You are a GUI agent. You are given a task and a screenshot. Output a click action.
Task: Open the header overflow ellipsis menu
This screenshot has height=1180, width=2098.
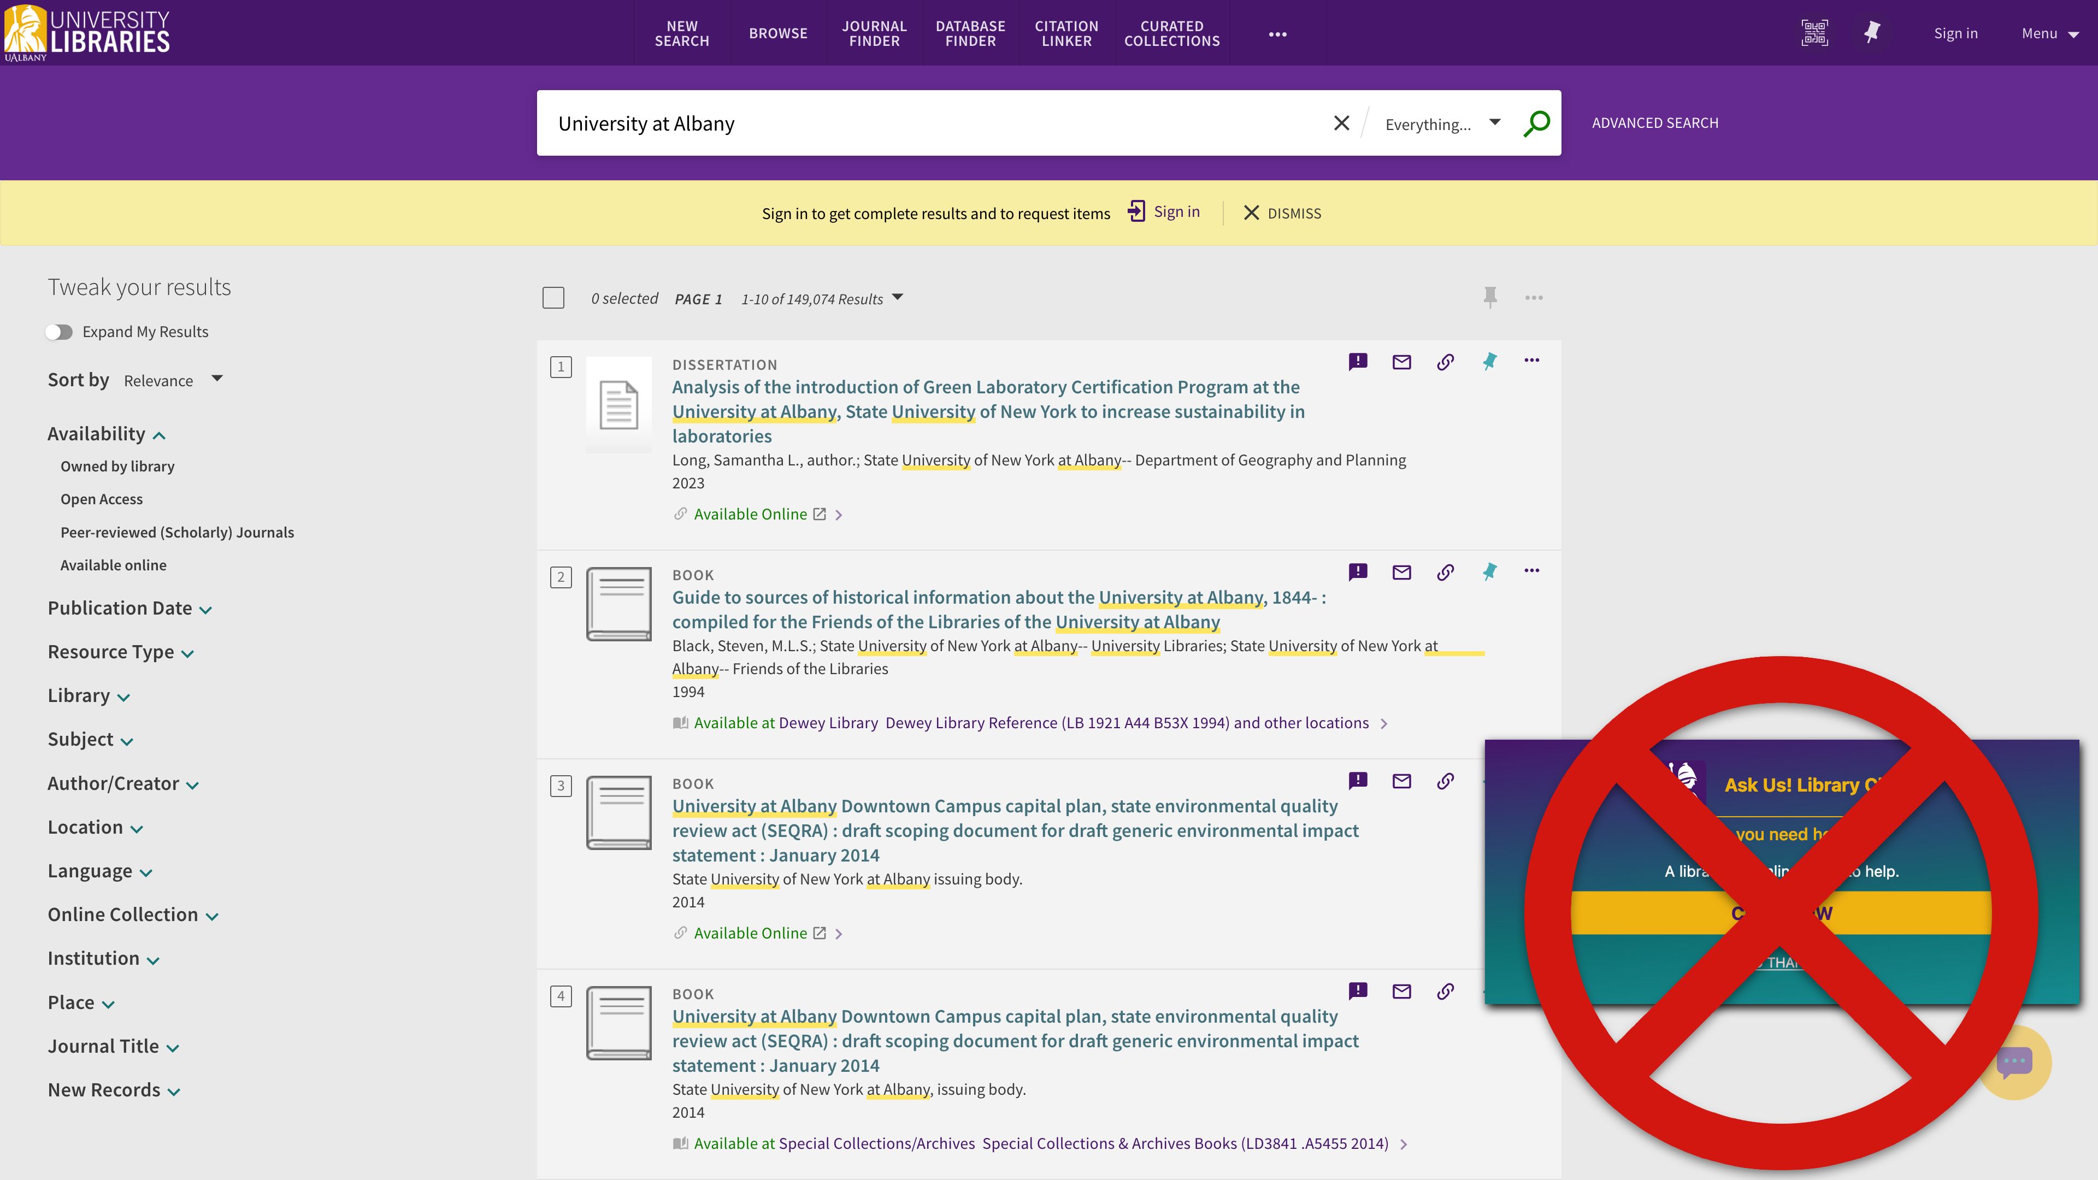(x=1277, y=34)
